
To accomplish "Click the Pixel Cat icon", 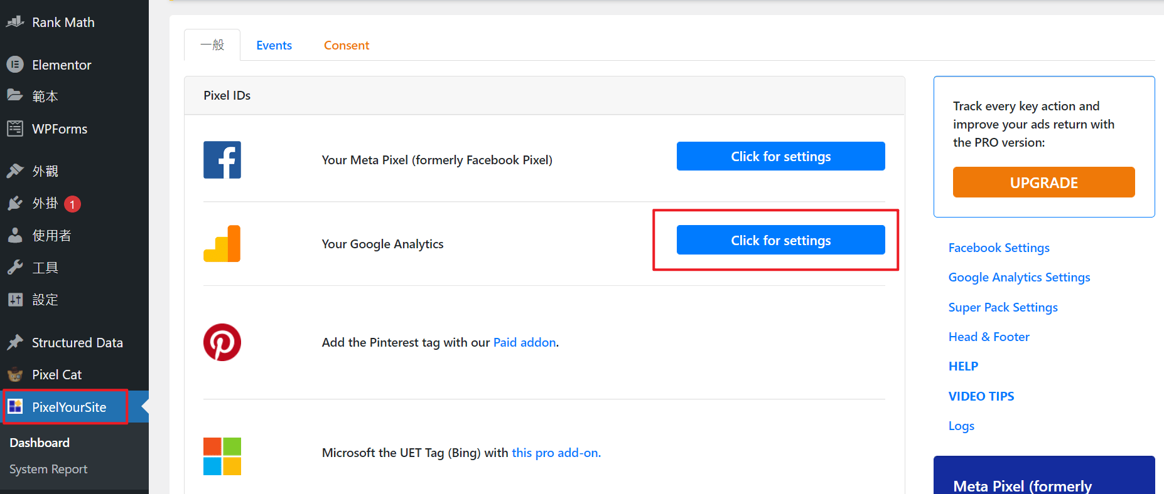I will 15,375.
